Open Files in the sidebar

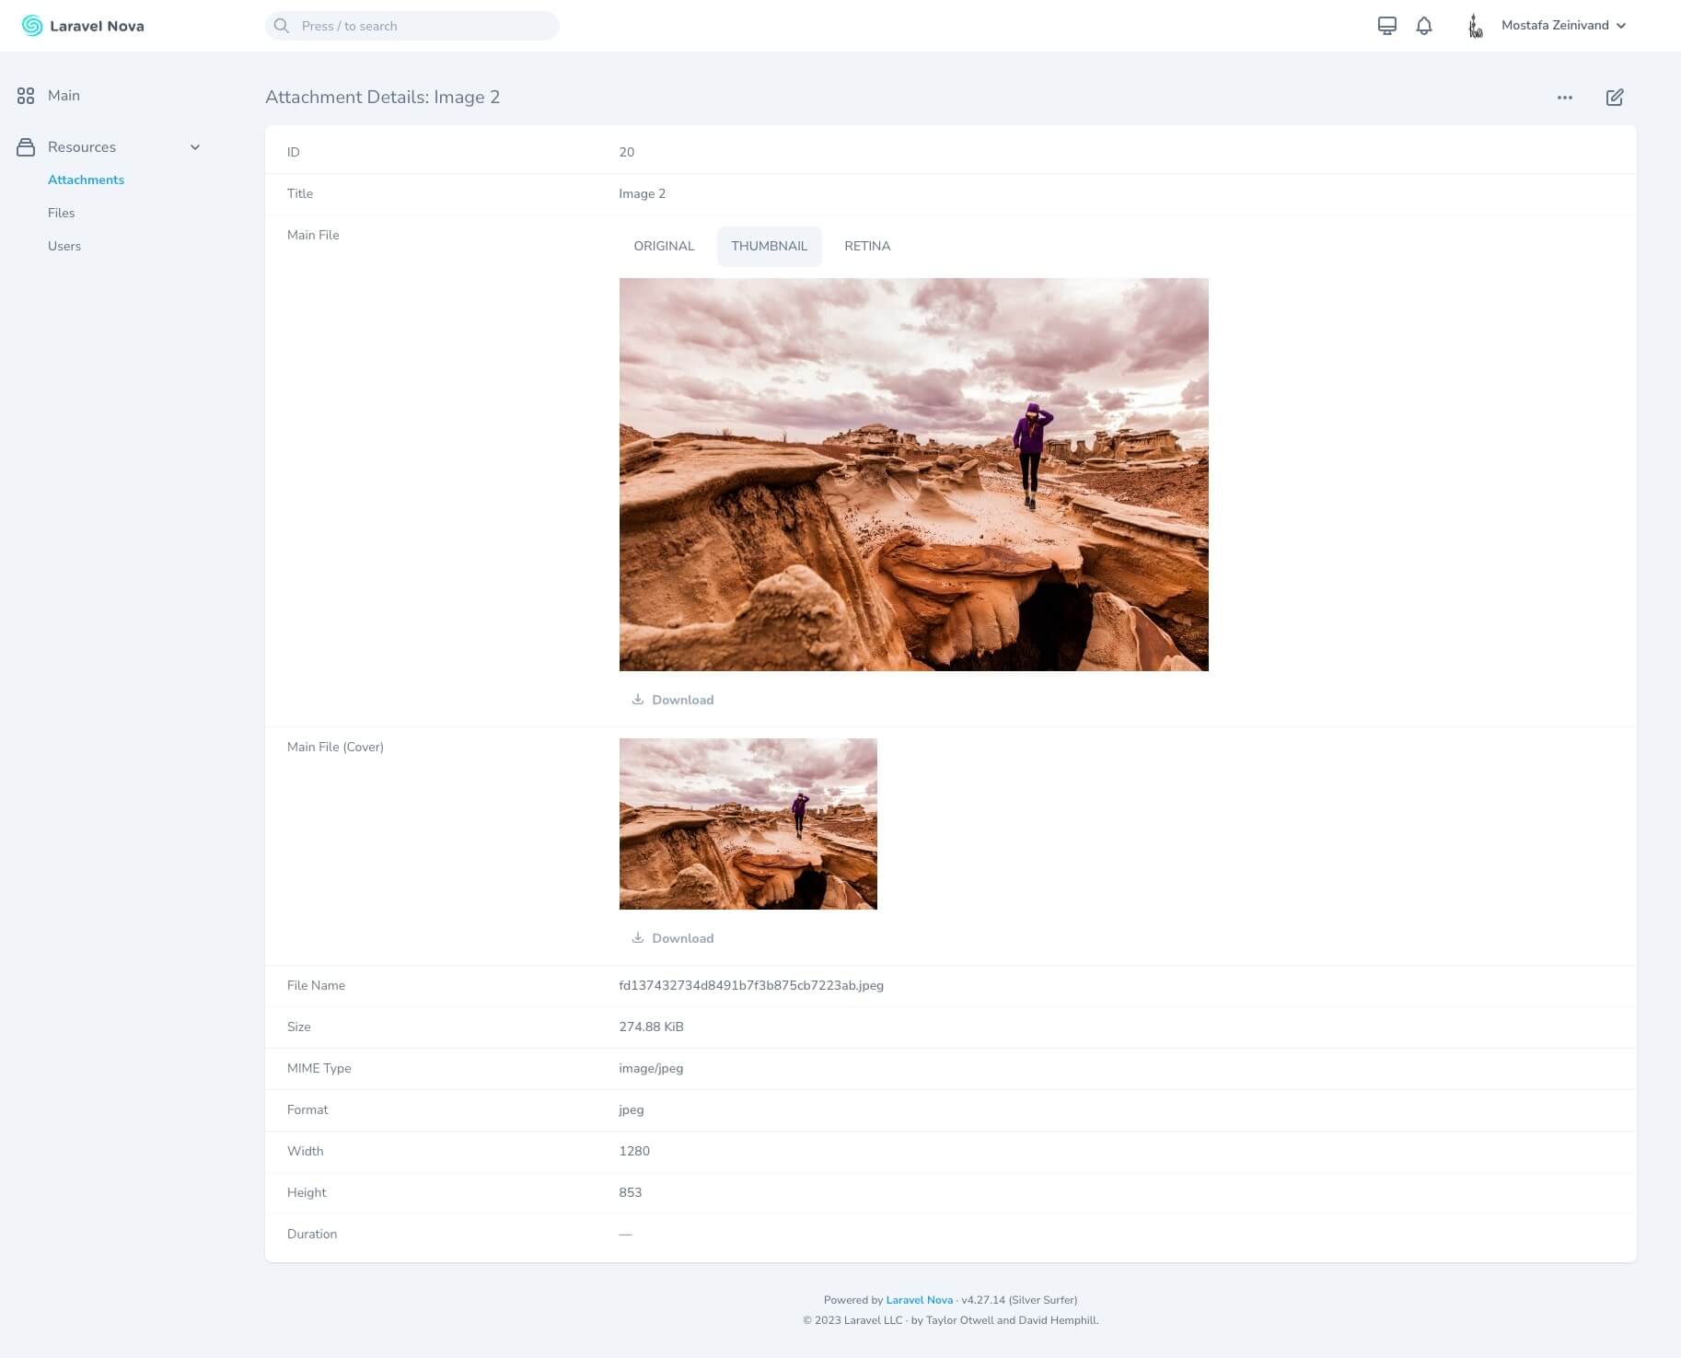pyautogui.click(x=62, y=213)
